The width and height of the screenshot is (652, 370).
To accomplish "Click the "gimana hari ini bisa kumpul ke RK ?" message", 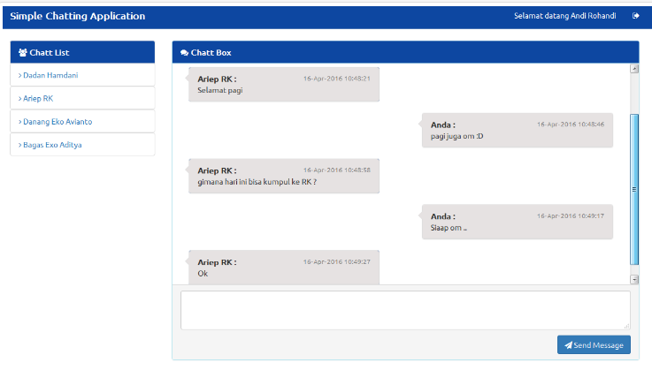I will point(257,182).
